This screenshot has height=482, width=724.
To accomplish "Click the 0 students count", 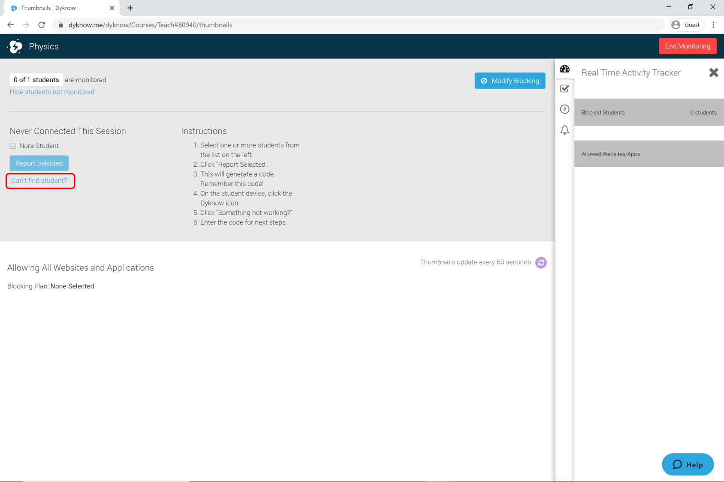I will pyautogui.click(x=703, y=113).
